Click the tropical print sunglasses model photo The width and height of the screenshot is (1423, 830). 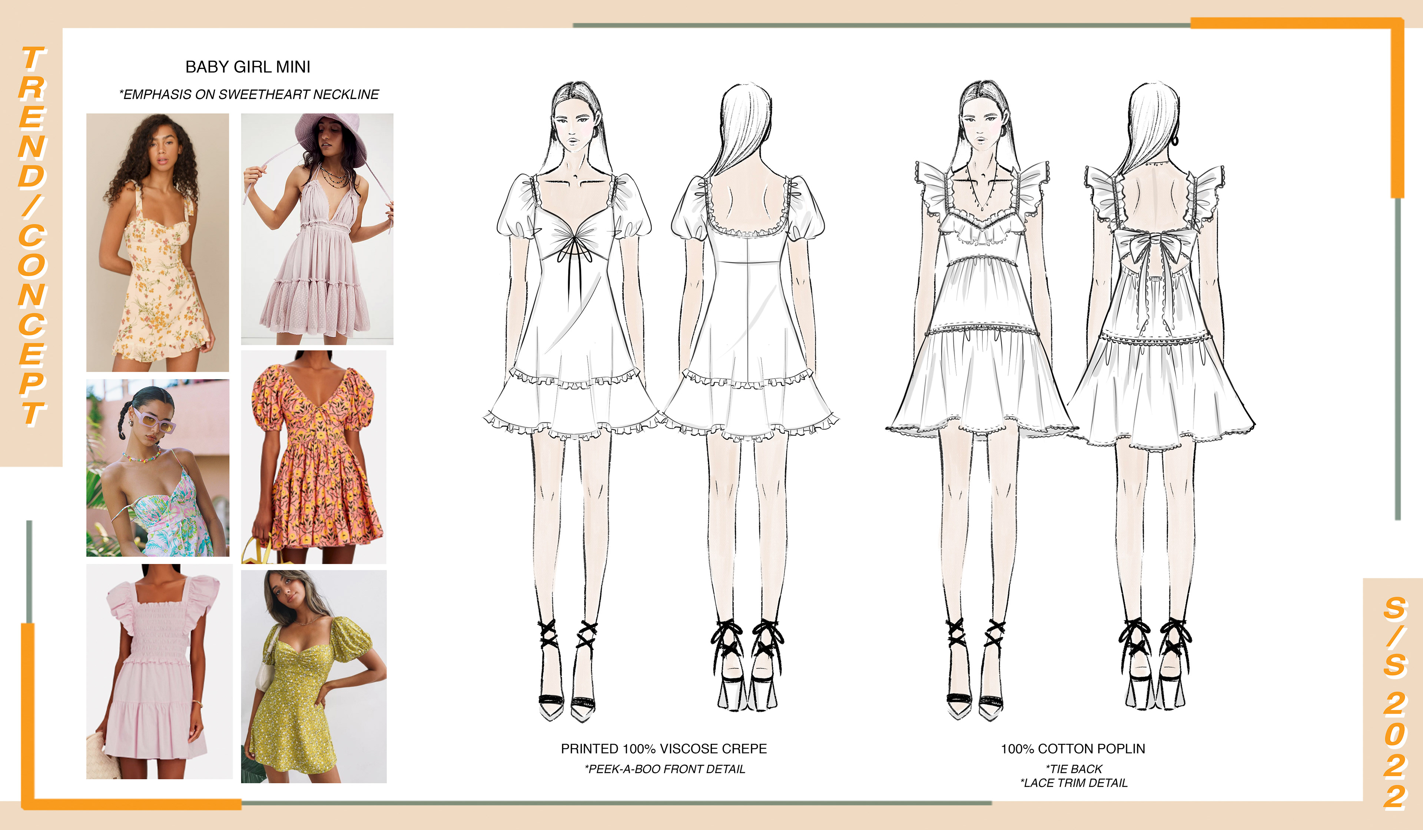pyautogui.click(x=157, y=468)
